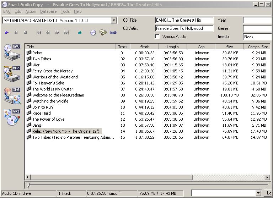Click the CD Title input field

[x=184, y=20]
